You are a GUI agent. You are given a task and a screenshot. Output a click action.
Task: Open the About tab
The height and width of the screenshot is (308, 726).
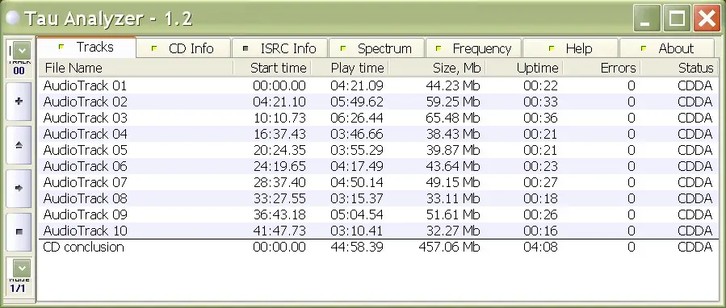(x=667, y=48)
